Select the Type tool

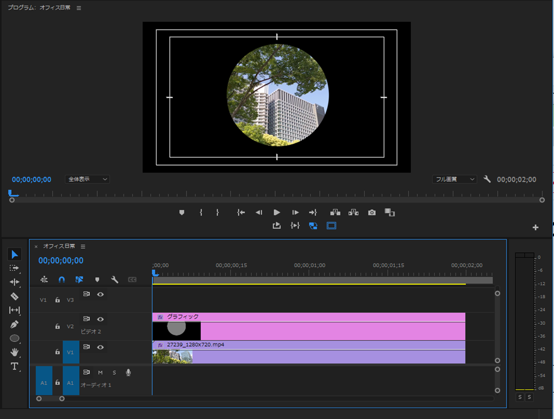click(14, 366)
